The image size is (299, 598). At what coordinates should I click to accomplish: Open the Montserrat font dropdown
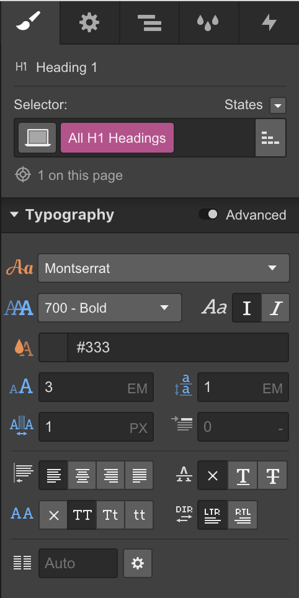click(x=164, y=268)
